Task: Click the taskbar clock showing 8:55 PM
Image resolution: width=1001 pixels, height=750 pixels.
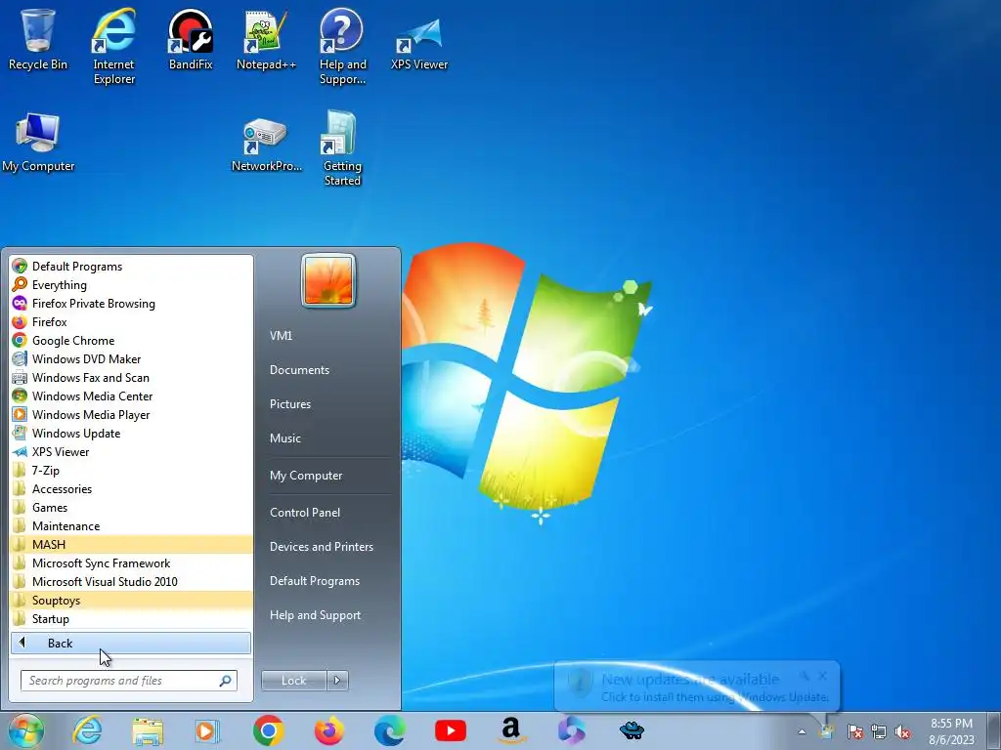Action: (951, 731)
